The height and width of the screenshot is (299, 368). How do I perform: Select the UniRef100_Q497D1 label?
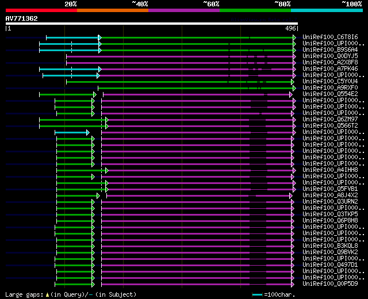(x=330, y=264)
